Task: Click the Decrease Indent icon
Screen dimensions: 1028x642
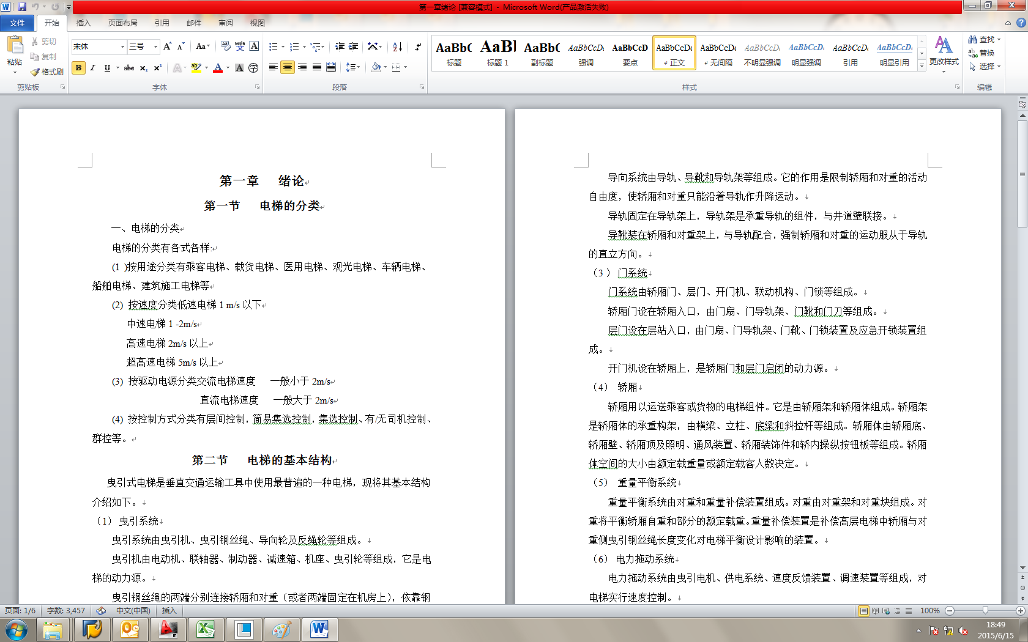Action: pos(340,46)
